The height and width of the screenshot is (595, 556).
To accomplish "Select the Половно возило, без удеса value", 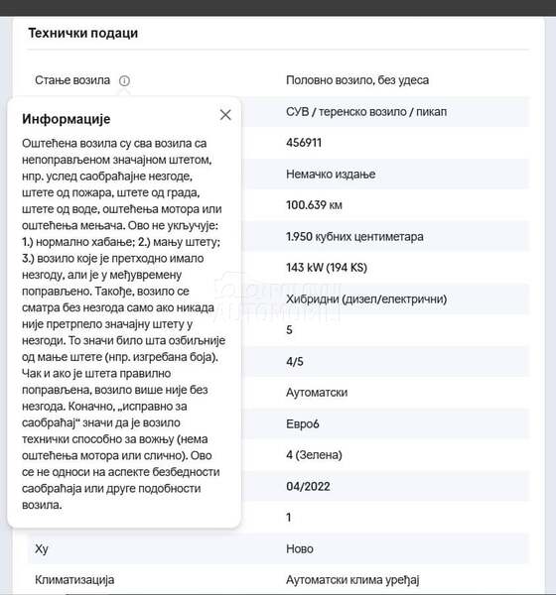I will pos(357,80).
